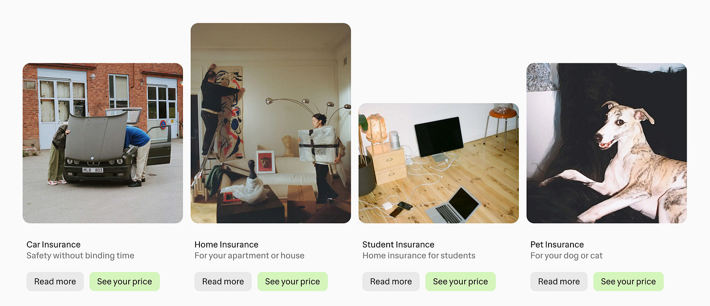Select See your price for Home Insurance

coord(293,282)
